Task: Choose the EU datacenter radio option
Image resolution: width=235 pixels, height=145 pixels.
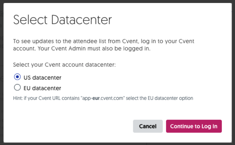Action: pos(17,87)
